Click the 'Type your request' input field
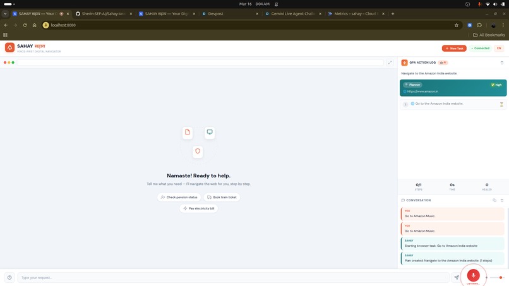The width and height of the screenshot is (509, 286). pyautogui.click(x=233, y=278)
